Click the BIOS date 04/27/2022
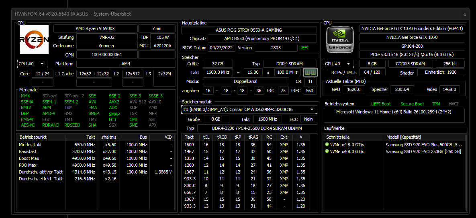The image size is (476, 218). (x=222, y=48)
